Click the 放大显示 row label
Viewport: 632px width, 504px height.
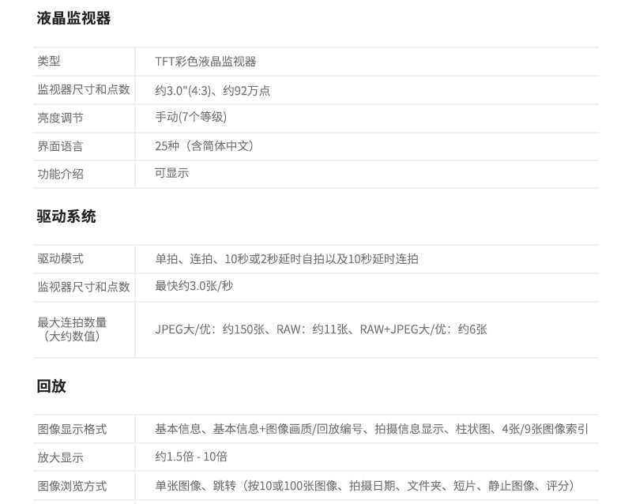click(60, 458)
